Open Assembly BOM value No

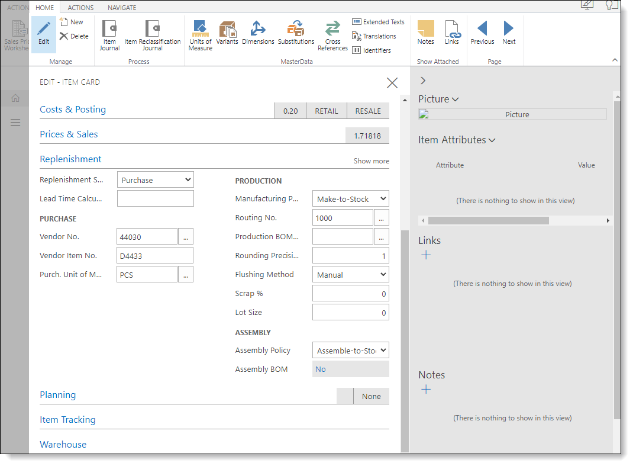point(321,369)
